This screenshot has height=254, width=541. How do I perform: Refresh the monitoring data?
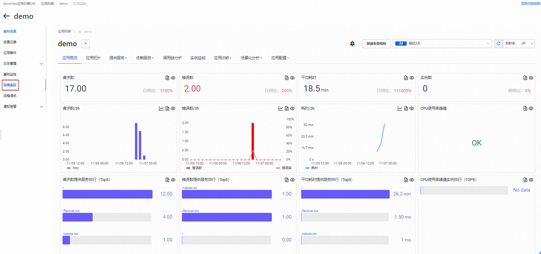coord(498,44)
